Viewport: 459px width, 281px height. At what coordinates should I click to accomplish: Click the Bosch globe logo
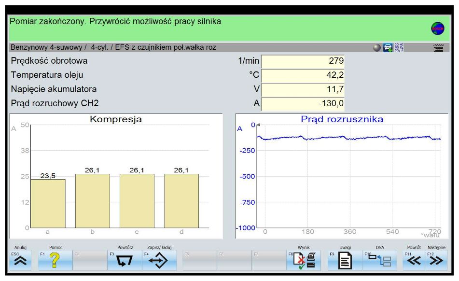click(x=437, y=28)
